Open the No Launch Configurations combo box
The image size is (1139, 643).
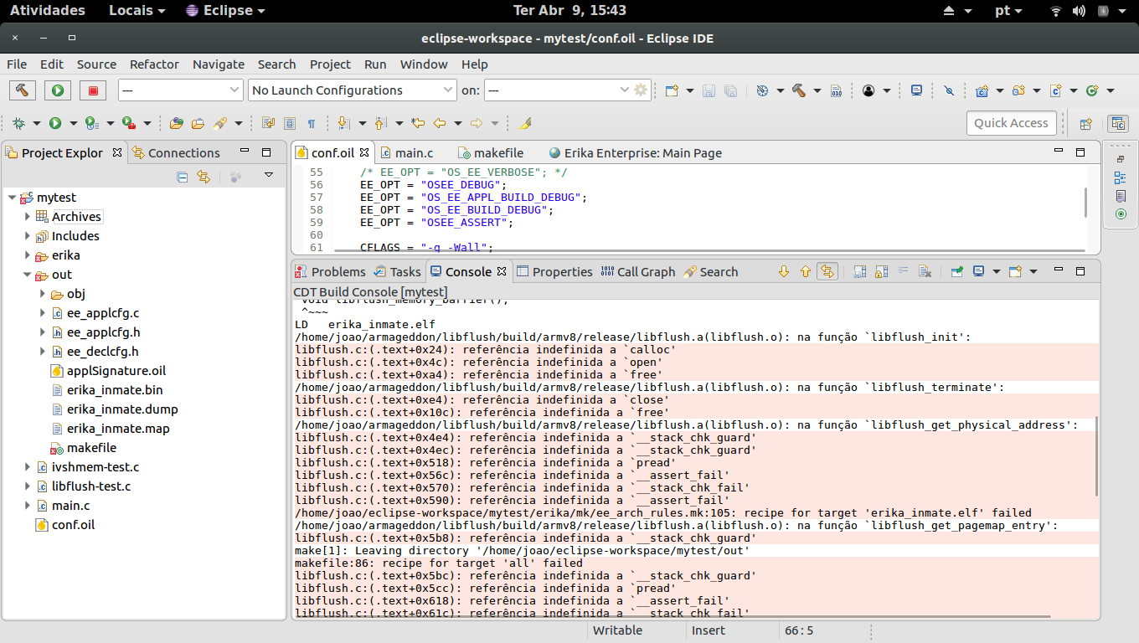click(353, 90)
